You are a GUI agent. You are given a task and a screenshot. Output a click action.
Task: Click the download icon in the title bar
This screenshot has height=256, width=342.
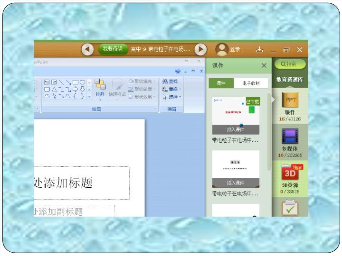click(259, 49)
